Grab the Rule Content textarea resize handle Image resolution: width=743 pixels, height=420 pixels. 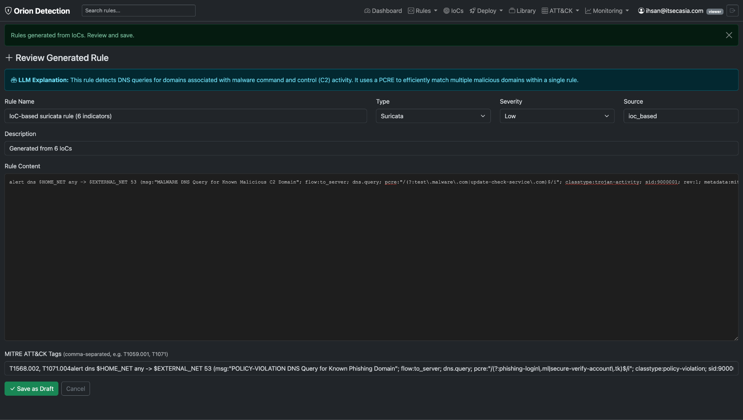[x=736, y=338]
